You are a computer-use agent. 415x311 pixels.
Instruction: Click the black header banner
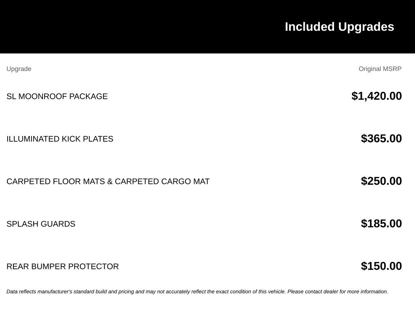[207, 27]
